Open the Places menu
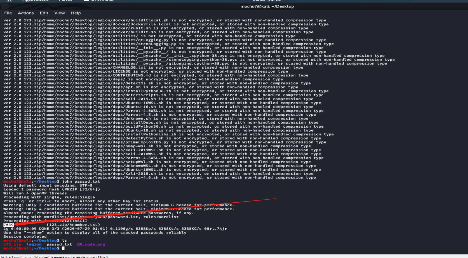This screenshot has width=468, height=258. point(66,1)
